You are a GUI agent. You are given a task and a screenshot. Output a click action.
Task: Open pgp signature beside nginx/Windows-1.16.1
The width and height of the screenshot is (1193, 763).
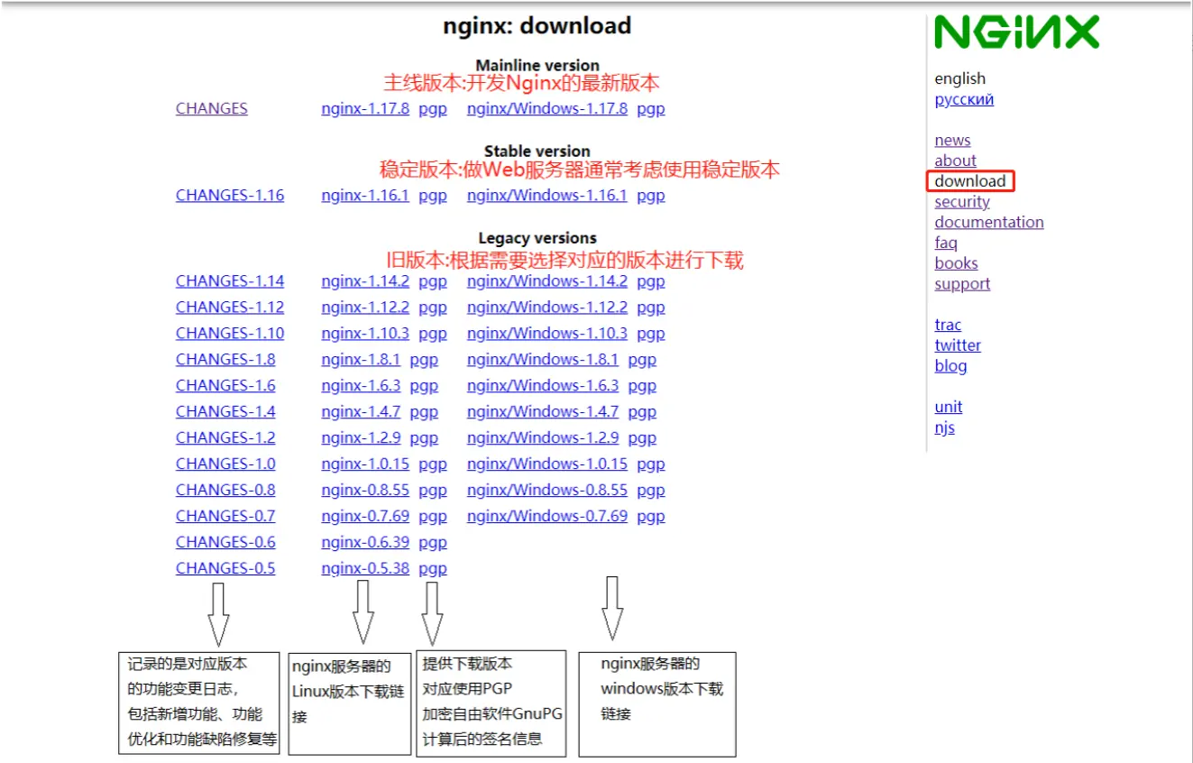pyautogui.click(x=651, y=195)
